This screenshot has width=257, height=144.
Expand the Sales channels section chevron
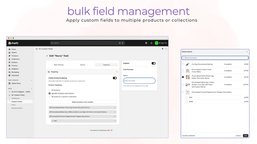point(31,80)
